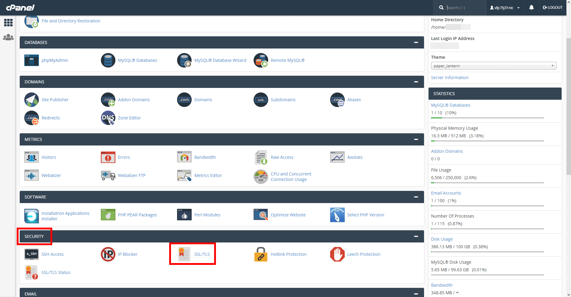
Task: Open the Home grid icon in sidebar
Action: coord(8,22)
